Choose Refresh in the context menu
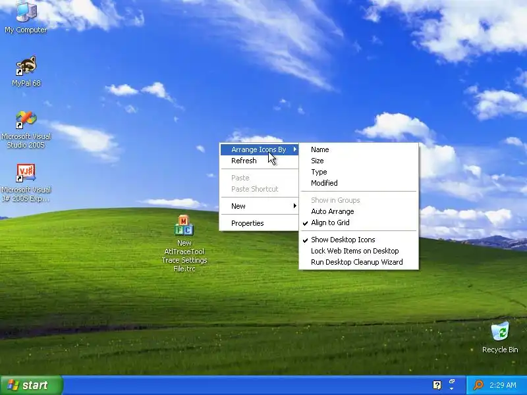The image size is (527, 395). pos(259,161)
